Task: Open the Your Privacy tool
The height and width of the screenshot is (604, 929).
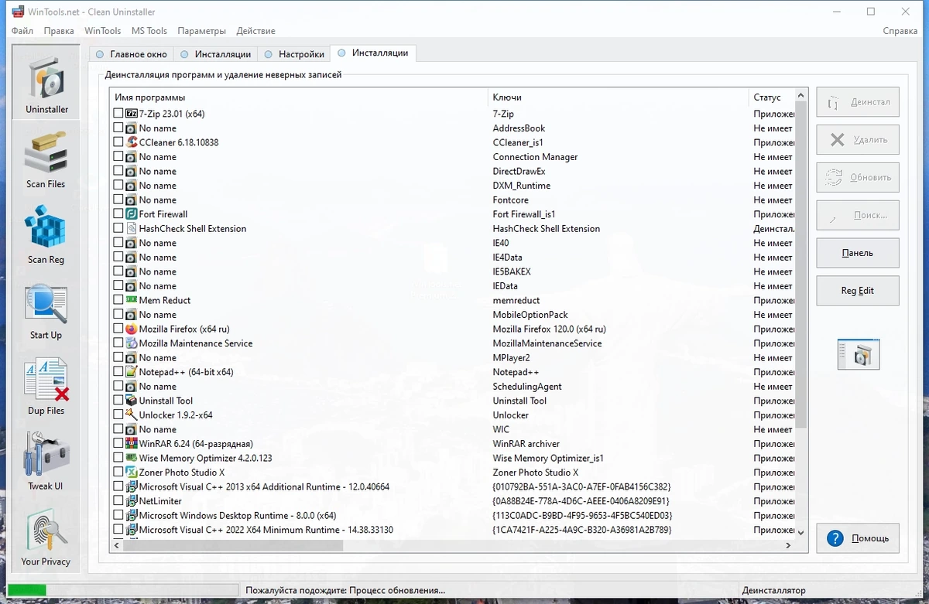Action: point(46,537)
